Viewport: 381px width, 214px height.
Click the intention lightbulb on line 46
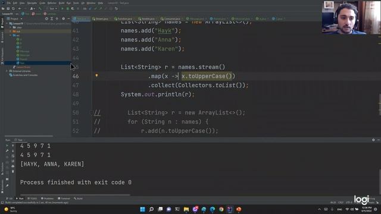point(96,75)
